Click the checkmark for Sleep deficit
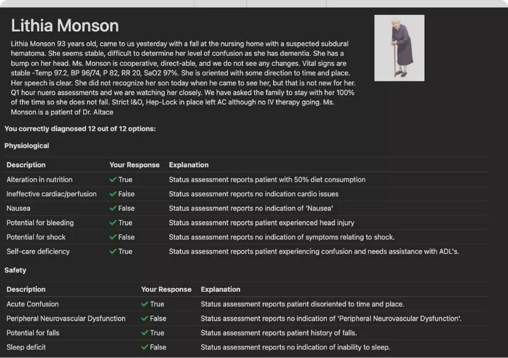 coord(145,348)
